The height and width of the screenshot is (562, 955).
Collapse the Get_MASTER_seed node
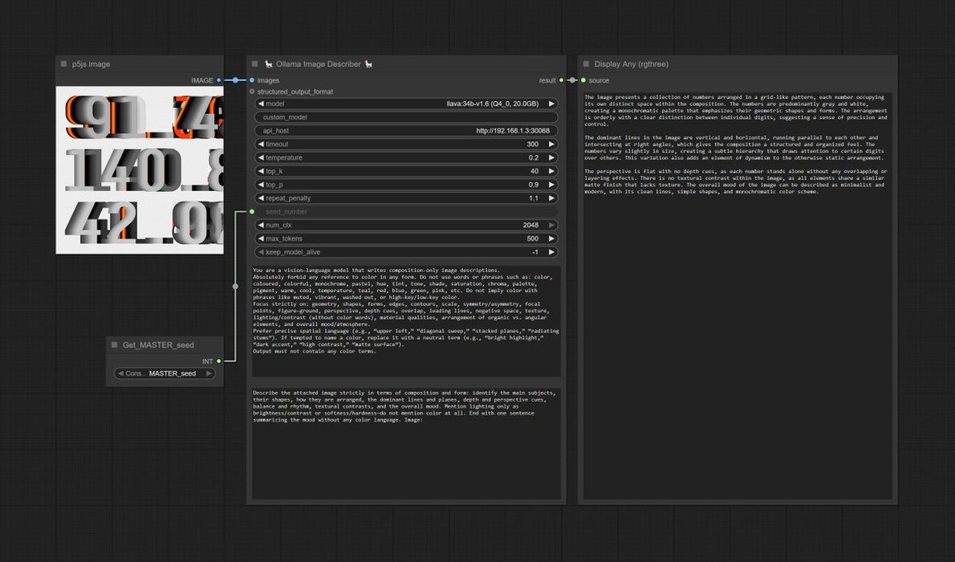[115, 345]
